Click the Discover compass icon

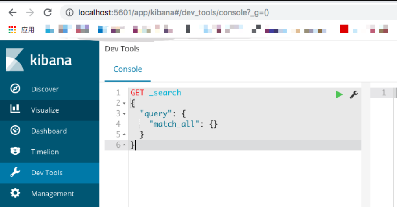coord(15,88)
